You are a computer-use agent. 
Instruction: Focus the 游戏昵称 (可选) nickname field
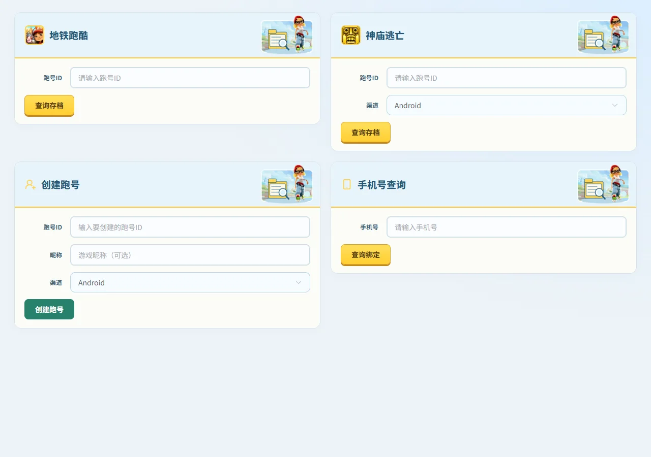[x=190, y=255]
